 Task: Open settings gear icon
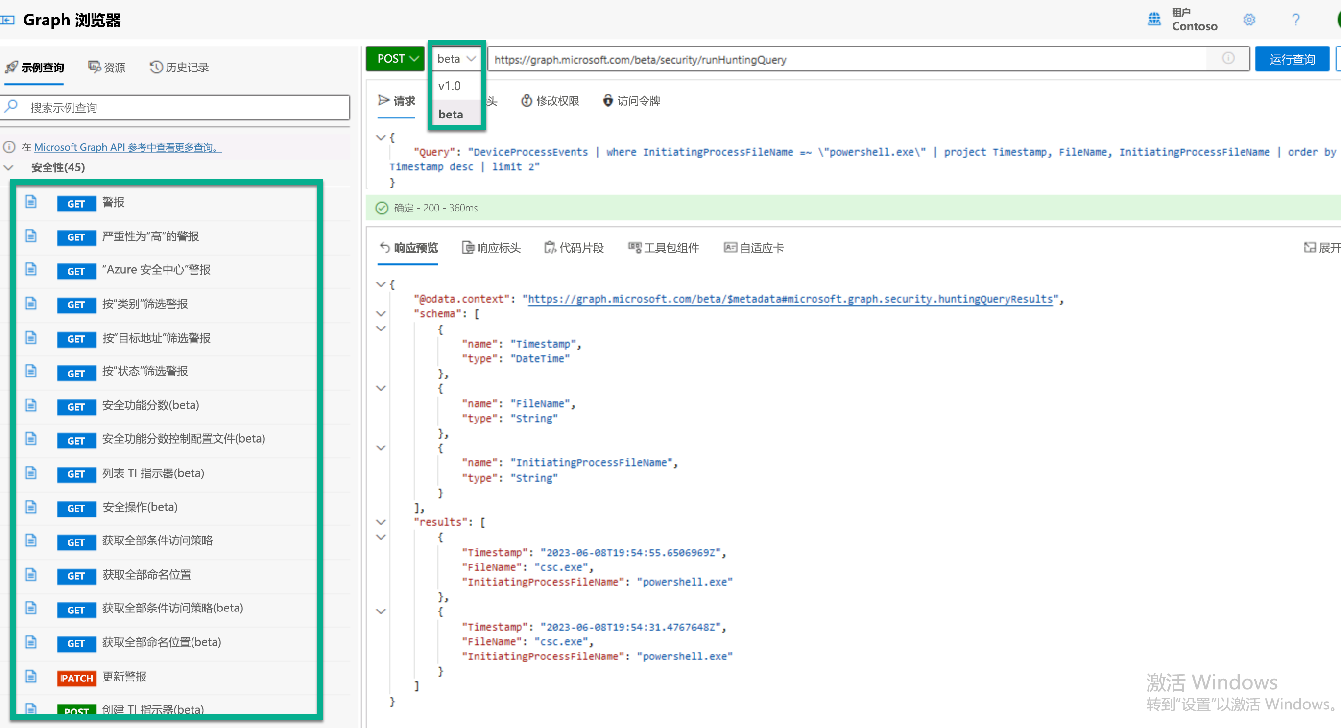coord(1249,20)
